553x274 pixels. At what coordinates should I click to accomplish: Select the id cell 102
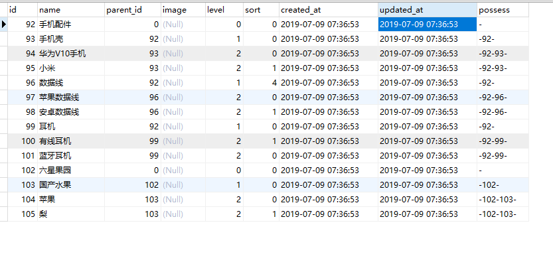point(23,171)
